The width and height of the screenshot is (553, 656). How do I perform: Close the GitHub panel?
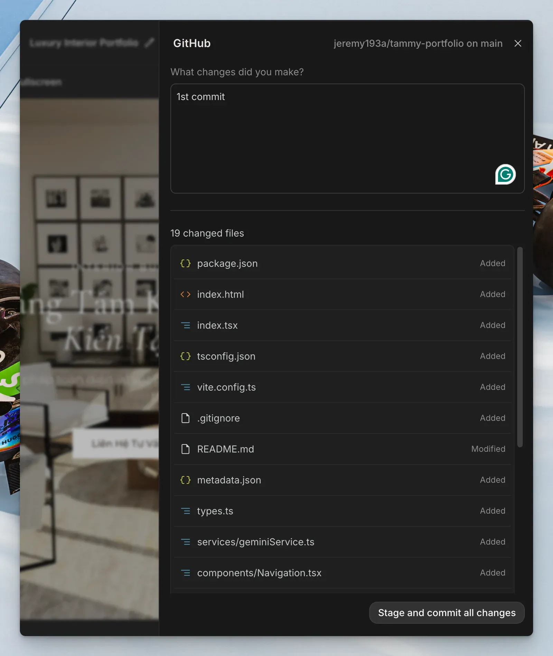pos(517,43)
